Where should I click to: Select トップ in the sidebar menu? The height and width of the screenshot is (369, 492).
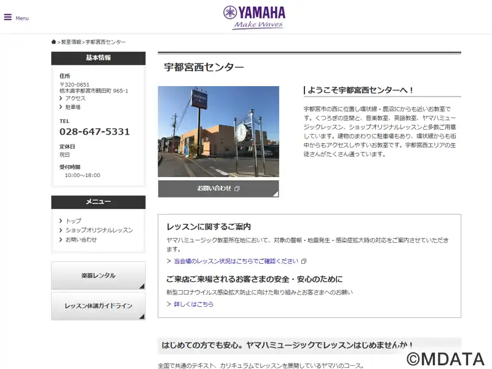73,221
